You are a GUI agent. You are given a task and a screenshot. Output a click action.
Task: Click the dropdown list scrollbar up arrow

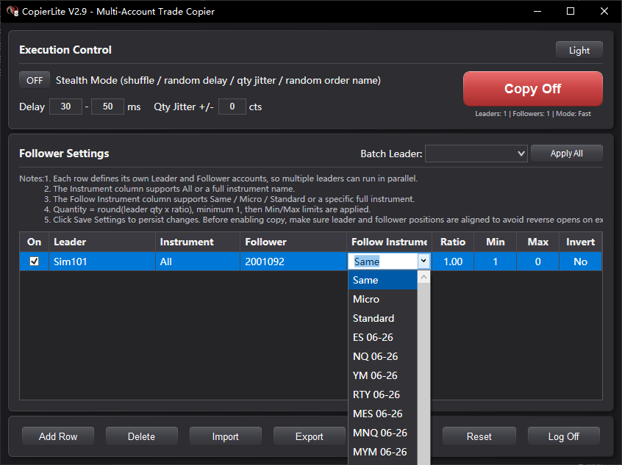point(423,278)
